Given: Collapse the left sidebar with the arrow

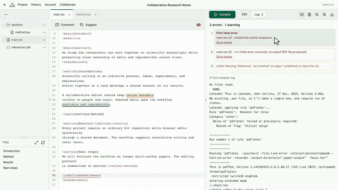Looking at the screenshot, I should [x=49, y=100].
